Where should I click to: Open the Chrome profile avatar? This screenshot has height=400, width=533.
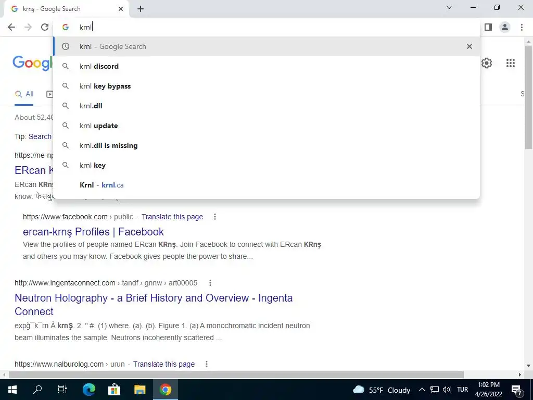[x=505, y=27]
